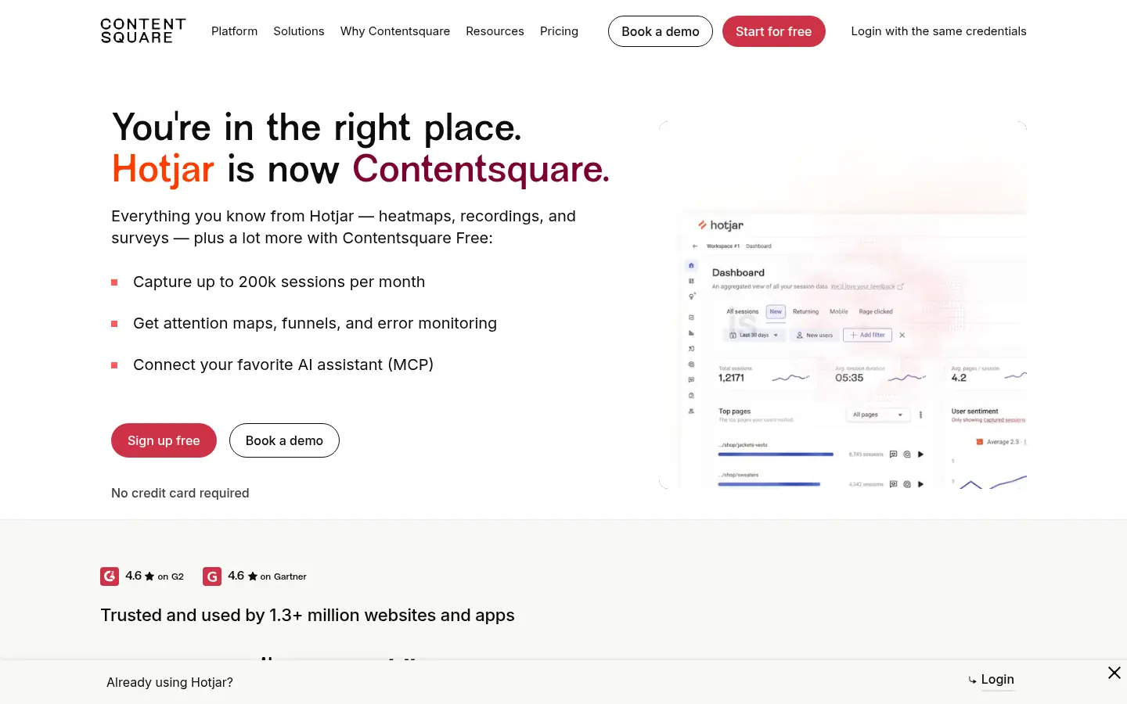Viewport: 1127px width, 704px height.
Task: Click Book a demo below the bullets
Action: [x=284, y=440]
